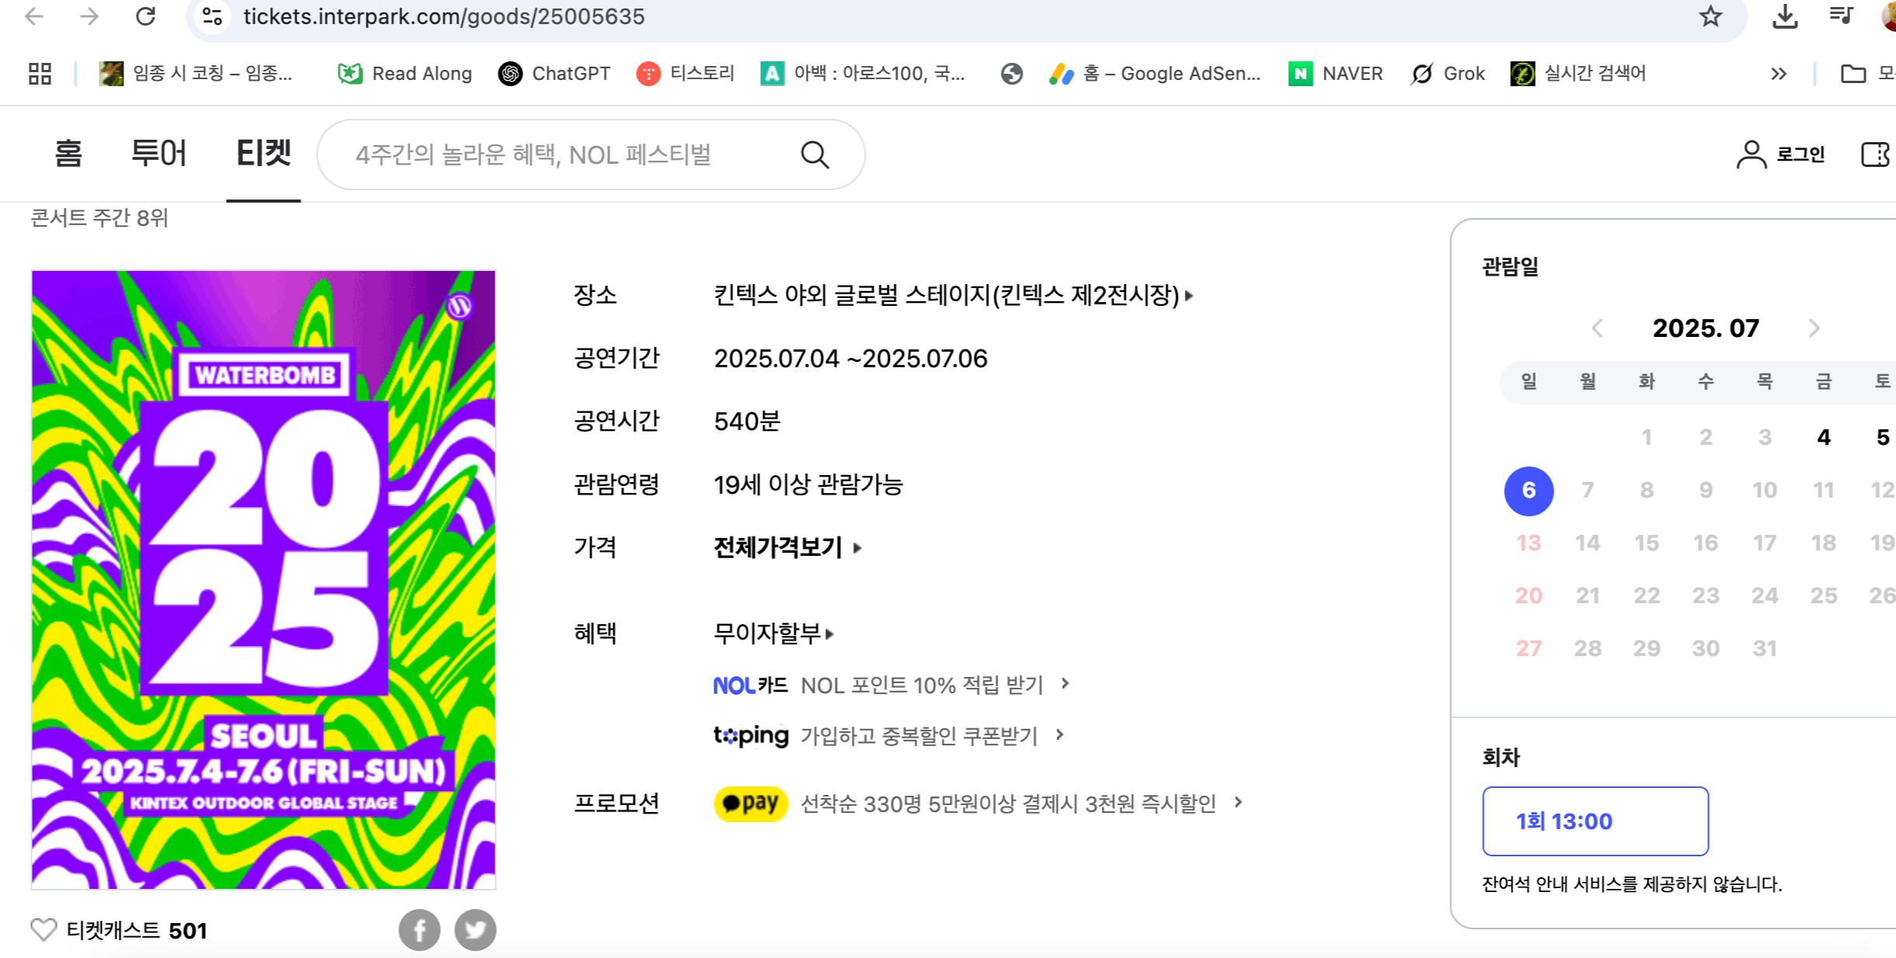Bookmark page with star icon
This screenshot has height=958, width=1896.
point(1710,16)
